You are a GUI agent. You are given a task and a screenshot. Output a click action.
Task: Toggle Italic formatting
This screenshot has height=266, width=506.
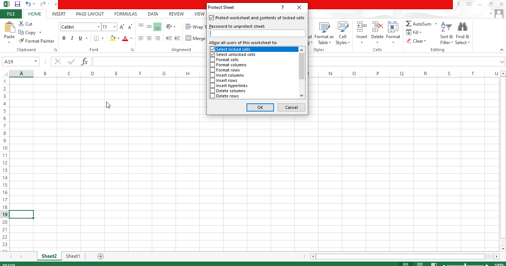72,38
